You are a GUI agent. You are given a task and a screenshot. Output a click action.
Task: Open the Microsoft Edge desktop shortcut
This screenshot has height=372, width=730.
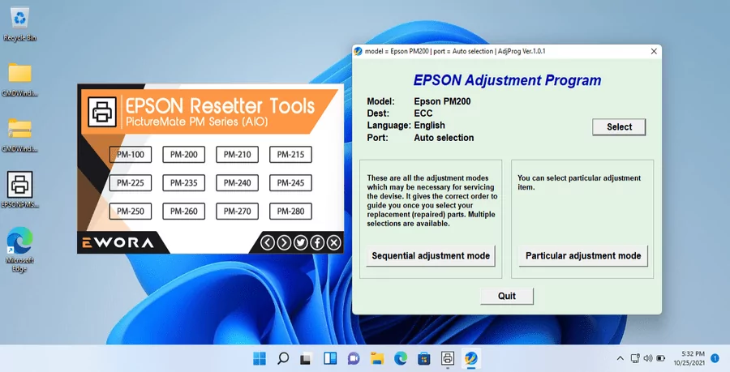coord(19,250)
